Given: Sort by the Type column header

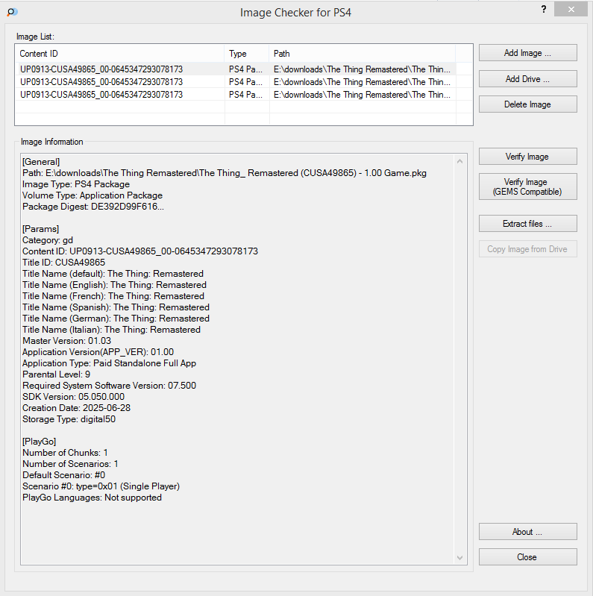Looking at the screenshot, I should pyautogui.click(x=247, y=54).
